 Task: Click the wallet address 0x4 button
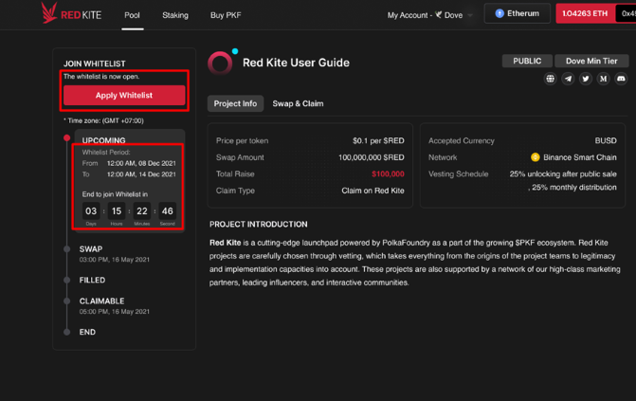(626, 13)
